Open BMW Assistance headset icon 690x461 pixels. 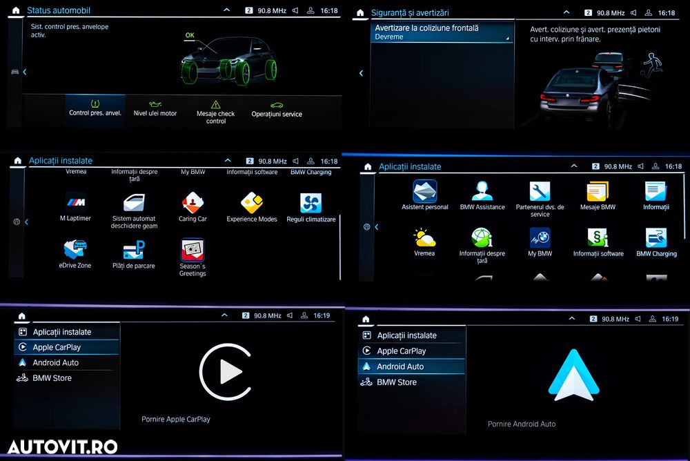point(482,191)
